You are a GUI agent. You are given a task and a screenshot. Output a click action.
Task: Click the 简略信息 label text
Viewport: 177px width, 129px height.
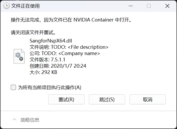coord(30,120)
